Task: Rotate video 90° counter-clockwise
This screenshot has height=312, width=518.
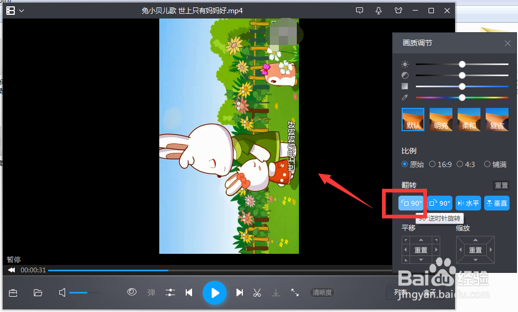Action: pyautogui.click(x=411, y=203)
